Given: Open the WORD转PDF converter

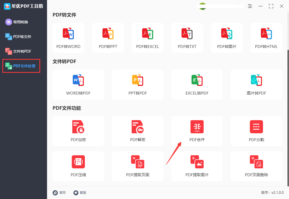Looking at the screenshot, I should click(x=78, y=84).
